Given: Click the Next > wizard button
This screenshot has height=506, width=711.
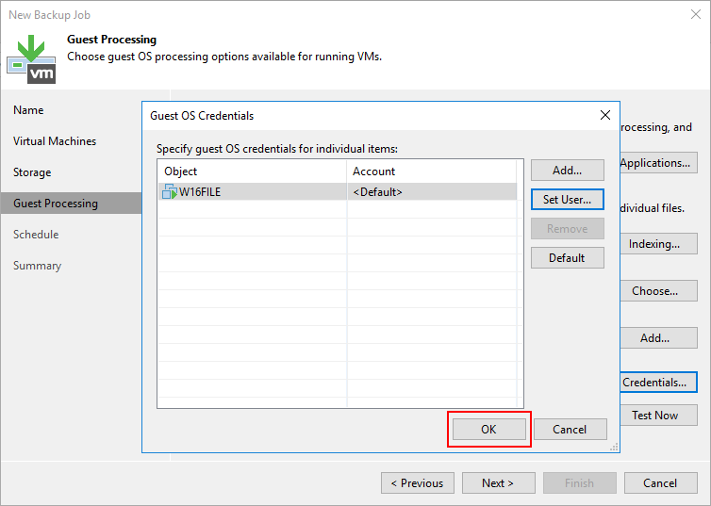Looking at the screenshot, I should (x=498, y=483).
